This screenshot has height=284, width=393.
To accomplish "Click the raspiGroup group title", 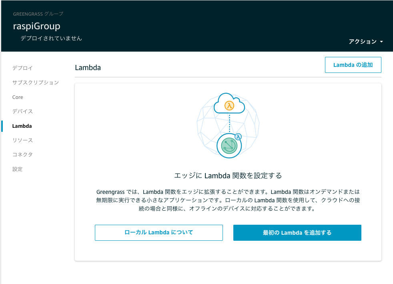I will (36, 26).
